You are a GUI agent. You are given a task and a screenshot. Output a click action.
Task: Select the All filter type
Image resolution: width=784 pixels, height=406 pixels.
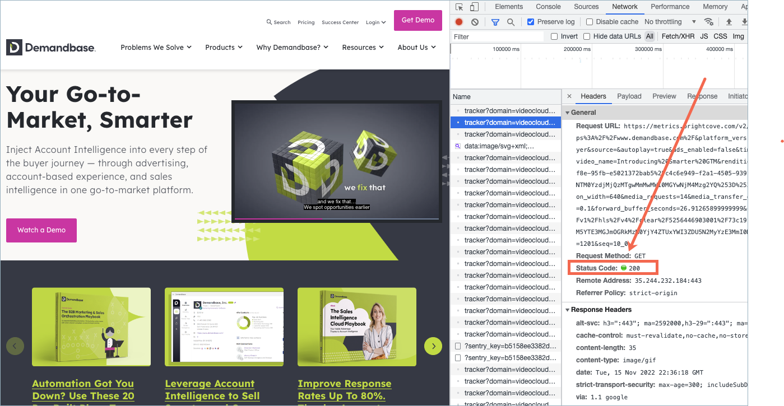click(x=650, y=36)
